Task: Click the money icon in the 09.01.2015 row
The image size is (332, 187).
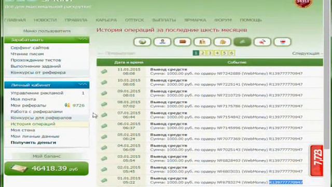Action: coord(104,93)
